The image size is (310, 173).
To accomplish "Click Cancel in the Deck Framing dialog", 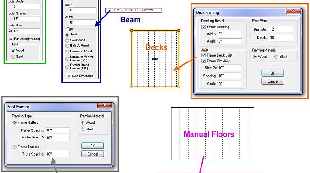I will click(x=273, y=81).
